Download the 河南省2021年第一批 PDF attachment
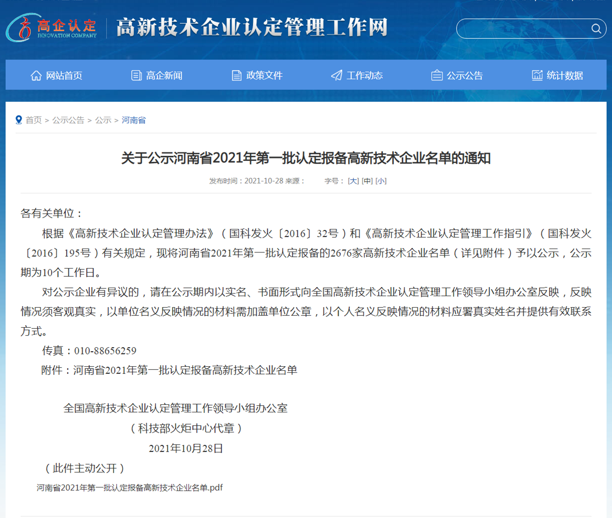 click(x=130, y=487)
